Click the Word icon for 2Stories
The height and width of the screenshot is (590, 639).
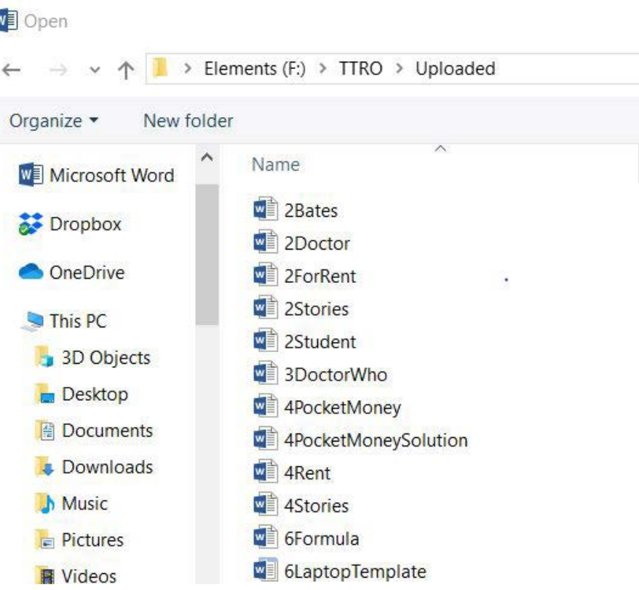click(266, 308)
